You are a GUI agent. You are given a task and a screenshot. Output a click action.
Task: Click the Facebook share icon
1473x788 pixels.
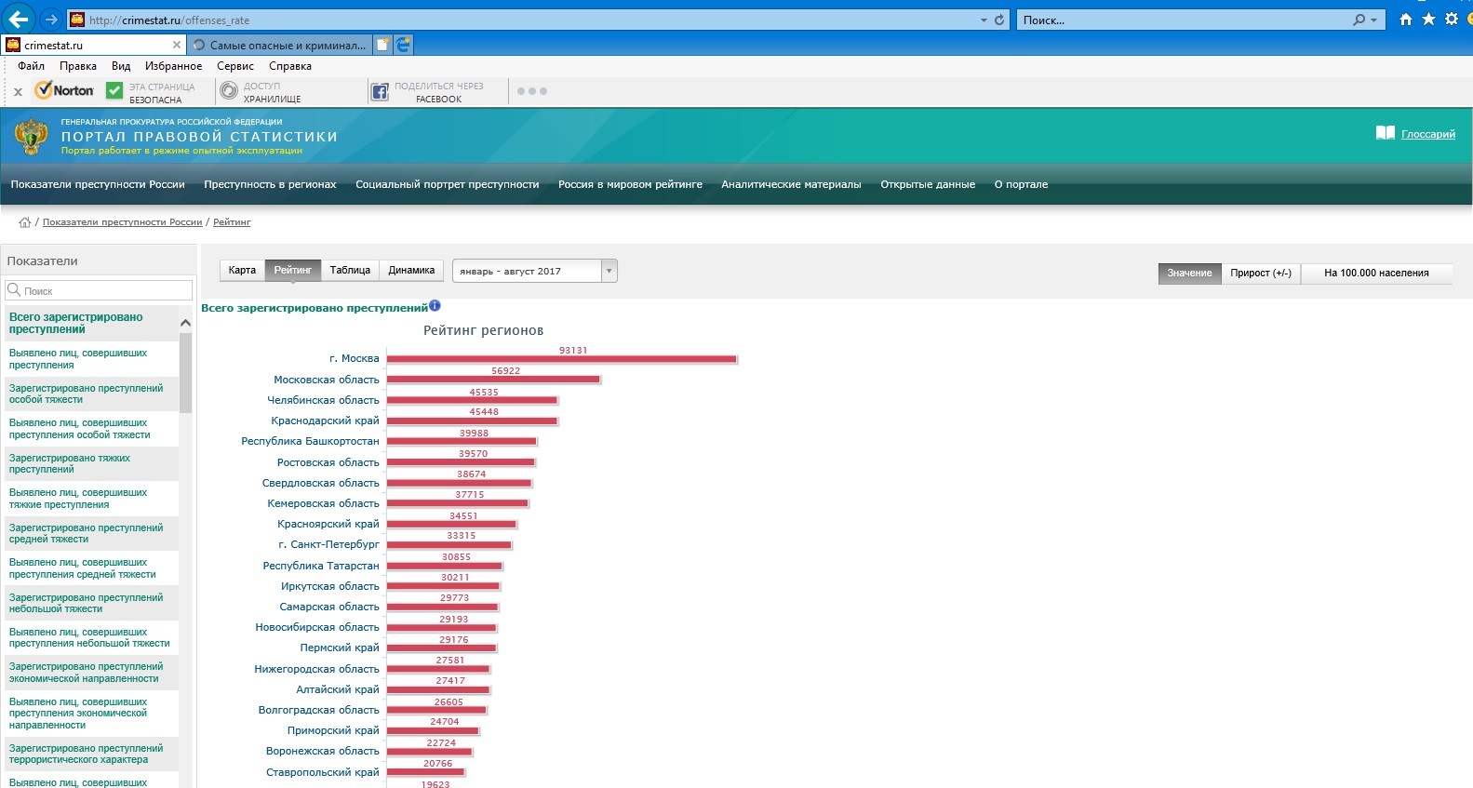click(x=380, y=91)
